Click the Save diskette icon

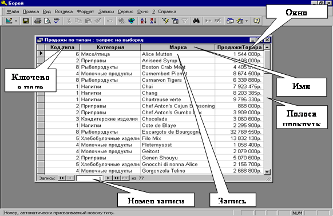26,21
